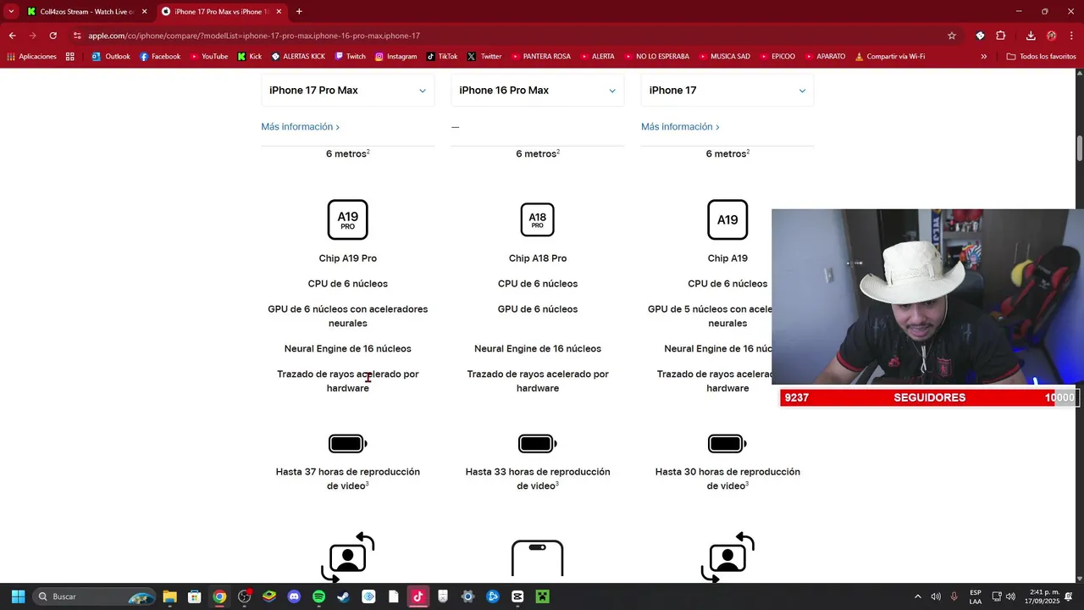Open the EPICOO bookmark
The image size is (1084, 610).
coord(777,57)
